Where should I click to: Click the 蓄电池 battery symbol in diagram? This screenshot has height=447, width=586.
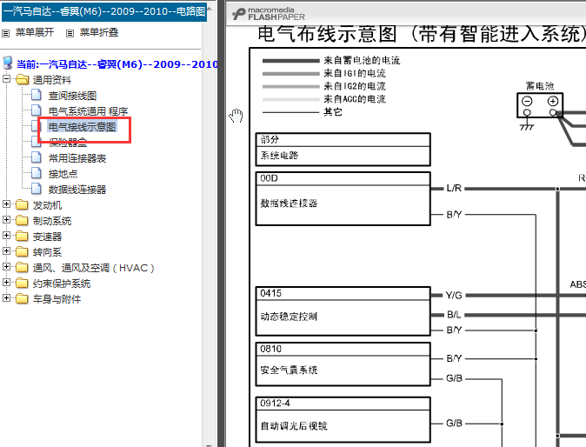pyautogui.click(x=540, y=106)
